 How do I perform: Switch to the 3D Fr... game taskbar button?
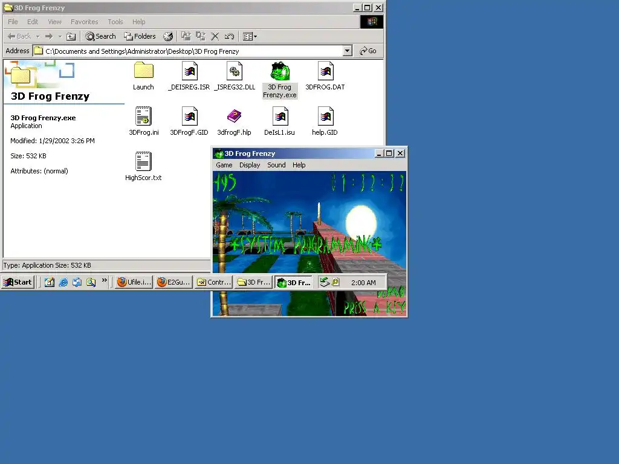pos(294,282)
